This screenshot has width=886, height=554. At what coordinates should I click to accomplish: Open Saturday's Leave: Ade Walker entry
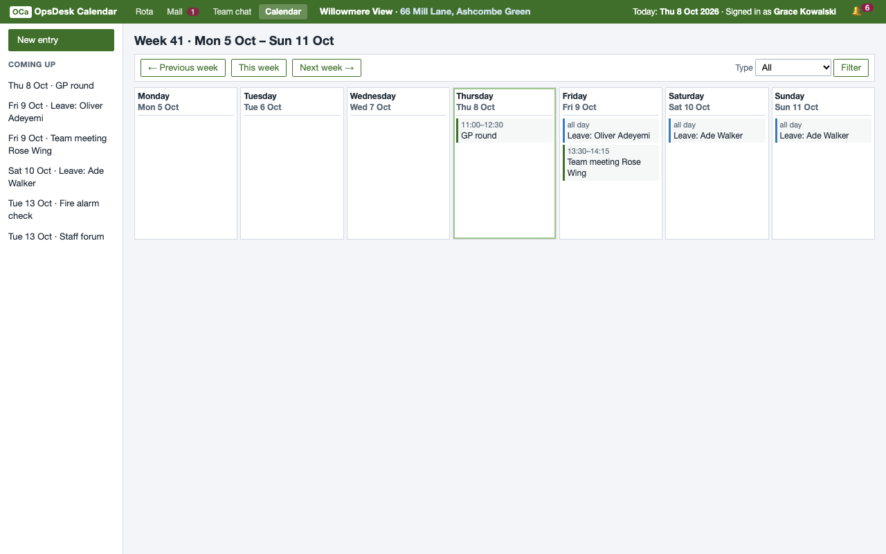click(717, 130)
